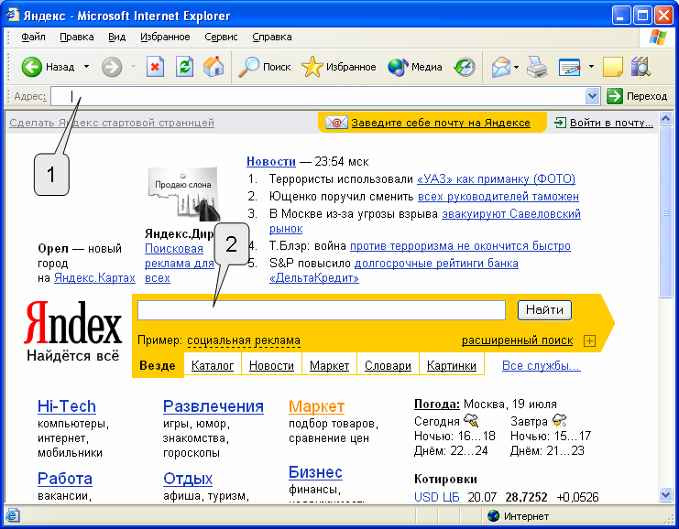679x529 pixels.
Task: Open the Новости headline link
Action: [271, 161]
